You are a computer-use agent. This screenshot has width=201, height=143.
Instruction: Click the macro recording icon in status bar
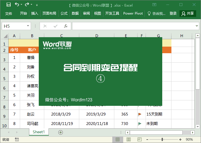[x=17, y=140]
